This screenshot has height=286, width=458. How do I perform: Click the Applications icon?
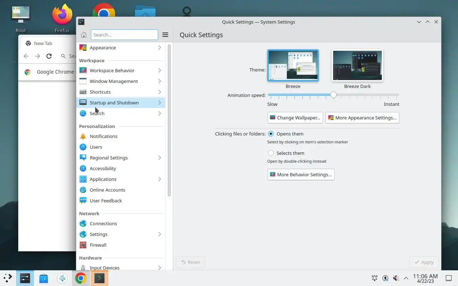[83, 179]
